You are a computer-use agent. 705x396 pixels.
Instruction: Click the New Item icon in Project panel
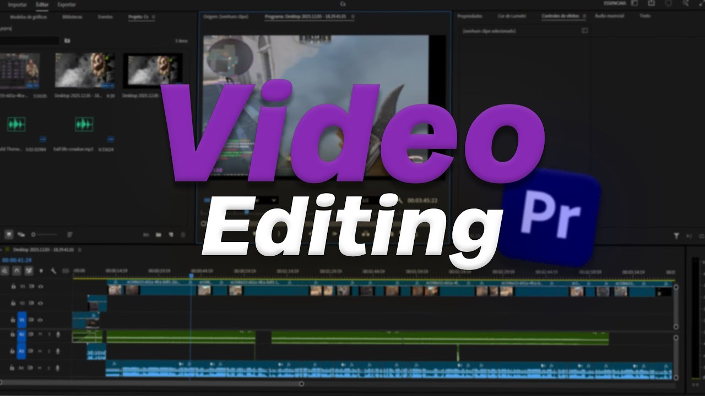(171, 235)
